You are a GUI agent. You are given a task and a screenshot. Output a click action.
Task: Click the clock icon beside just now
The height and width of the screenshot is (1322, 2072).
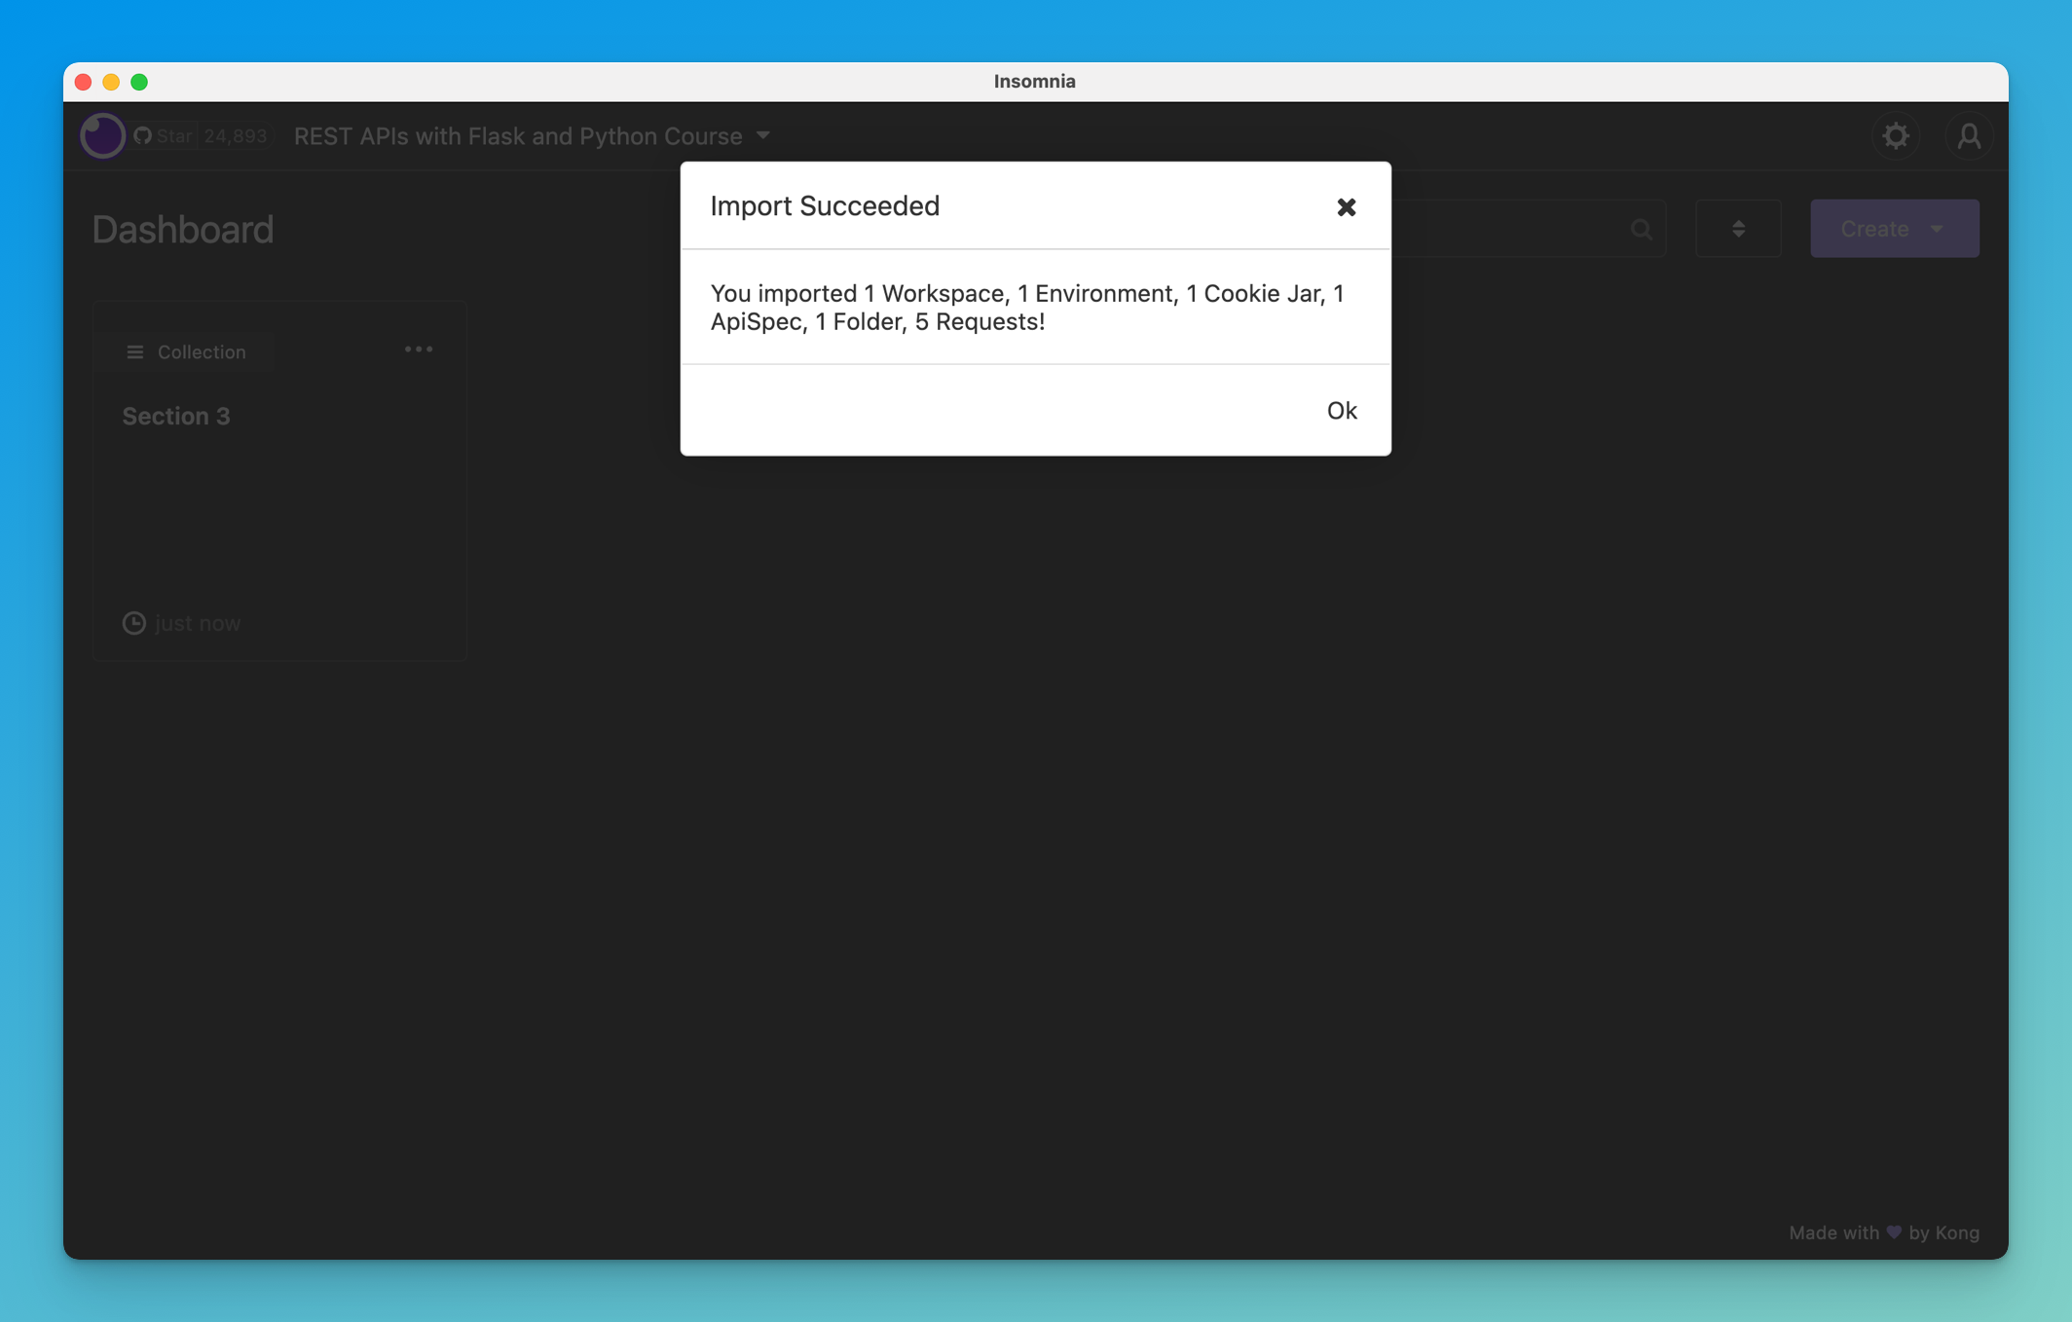(x=133, y=623)
